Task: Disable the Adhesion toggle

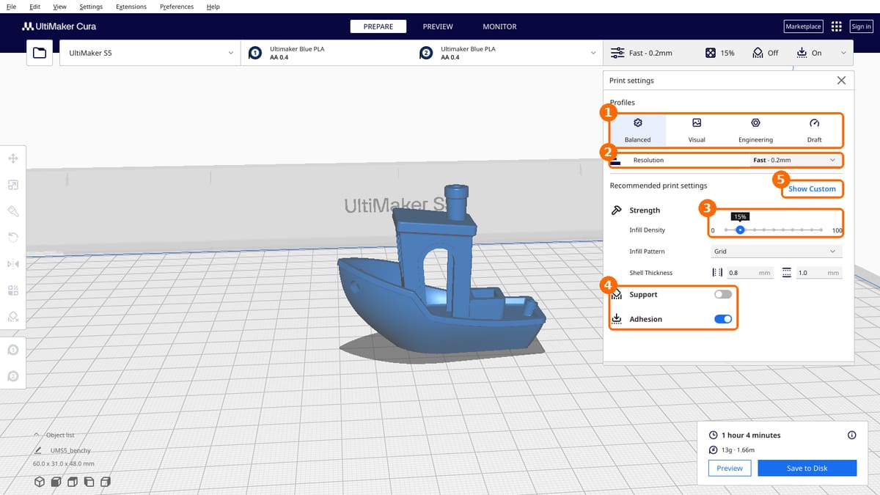Action: 723,319
